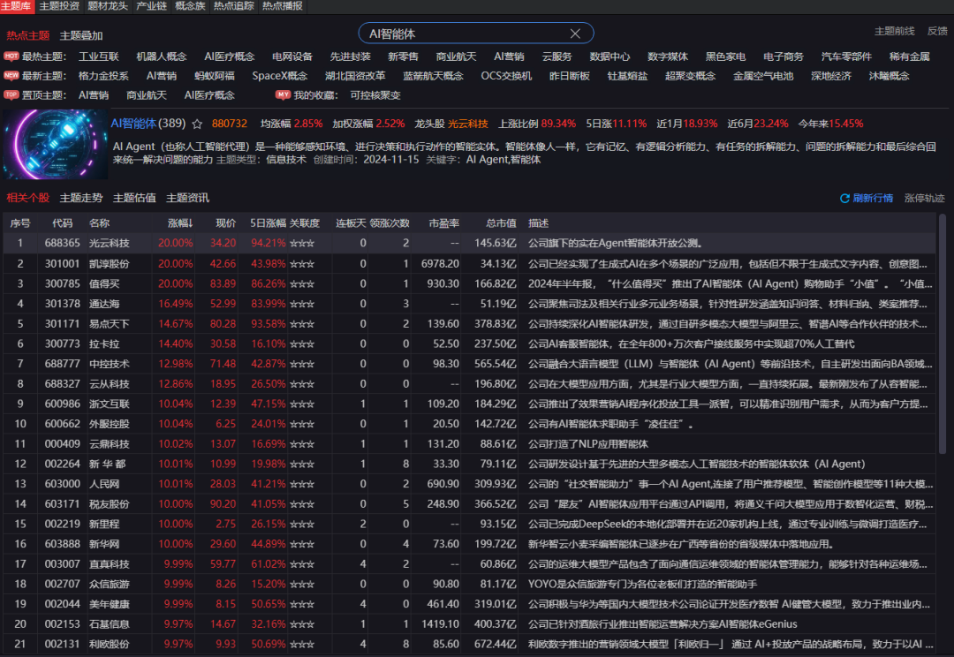Select the 税友股份 stock row
The height and width of the screenshot is (657, 954).
point(469,504)
